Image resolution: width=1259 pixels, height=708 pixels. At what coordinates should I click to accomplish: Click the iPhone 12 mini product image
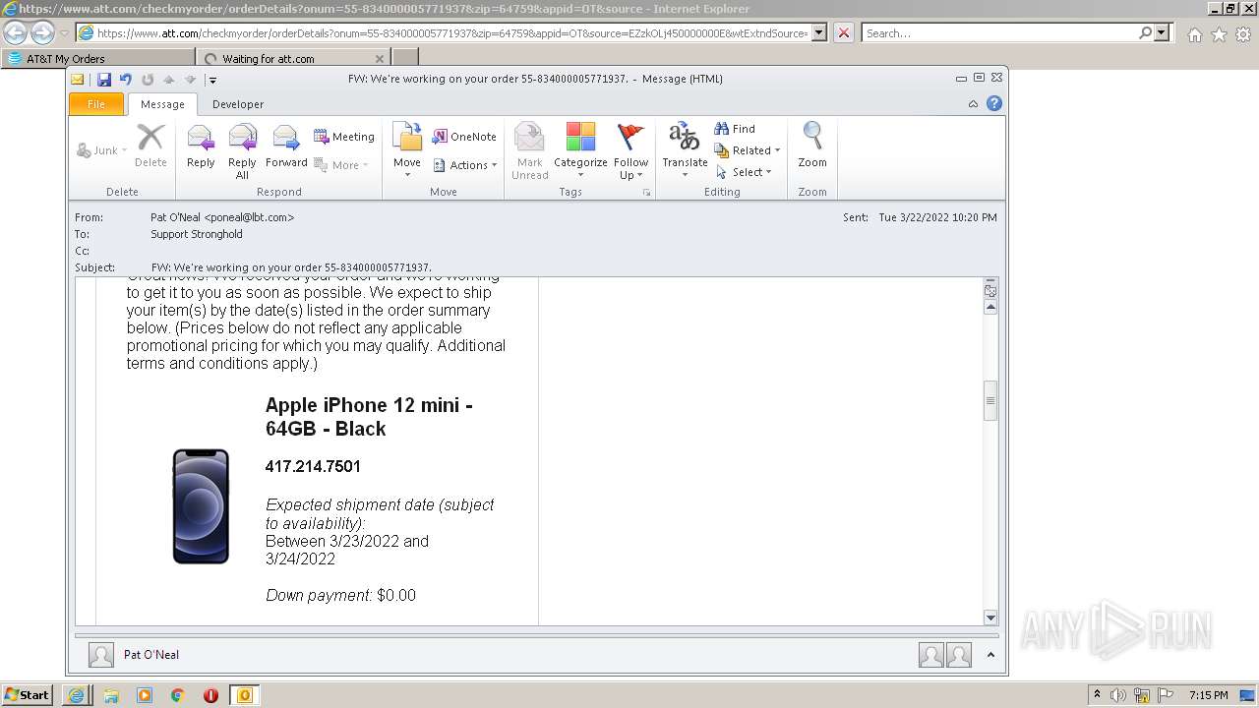click(201, 506)
